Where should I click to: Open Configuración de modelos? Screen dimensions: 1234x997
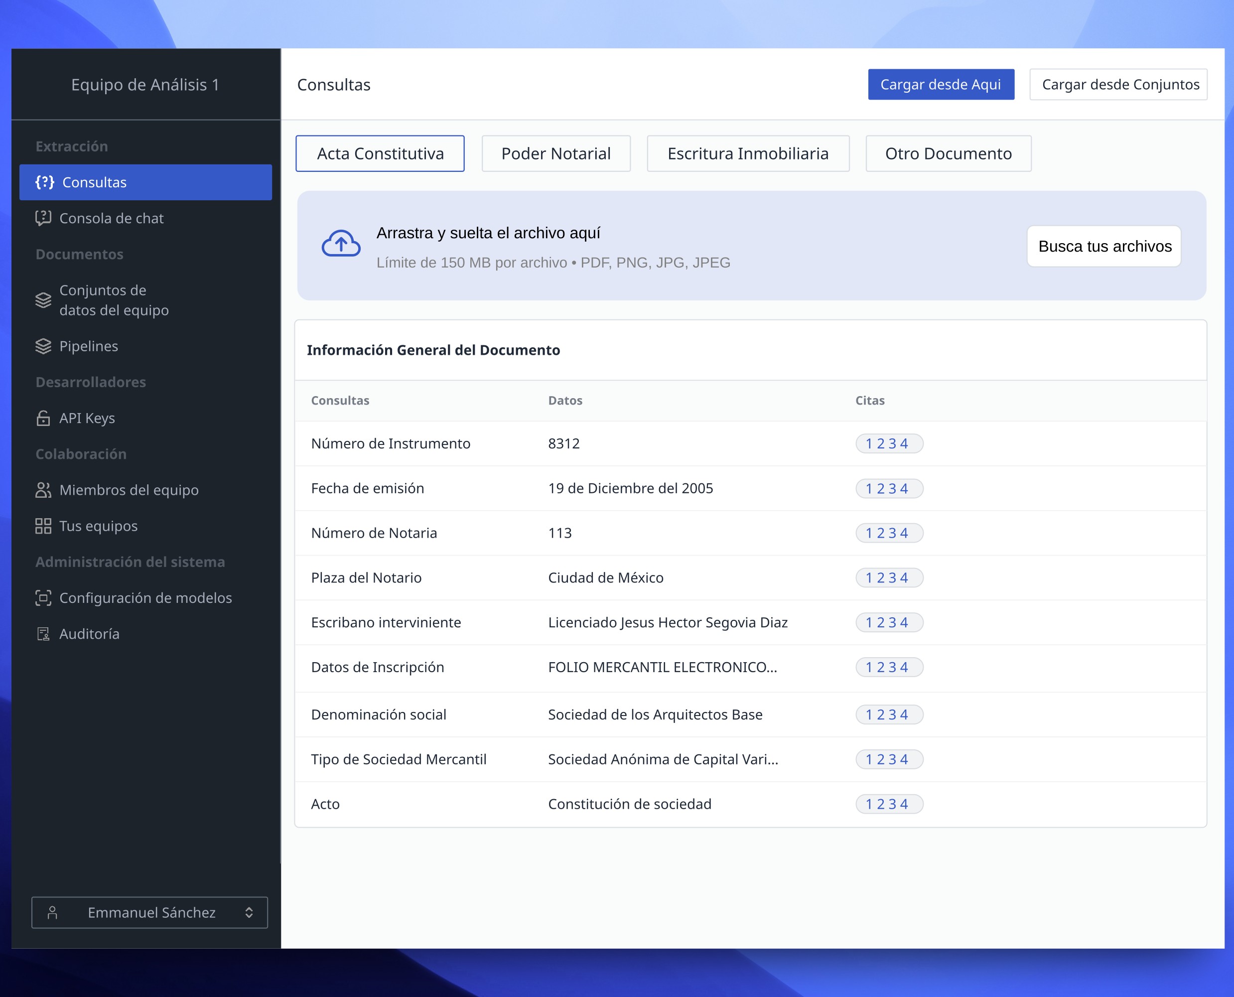pos(145,598)
